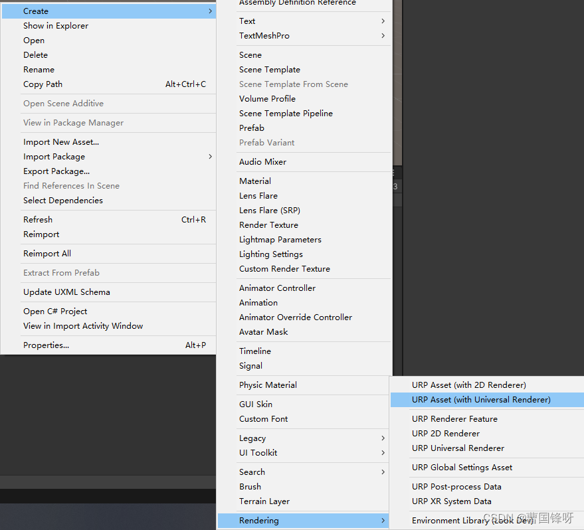Create a Physic Material
Image resolution: width=584 pixels, height=530 pixels.
pos(304,385)
